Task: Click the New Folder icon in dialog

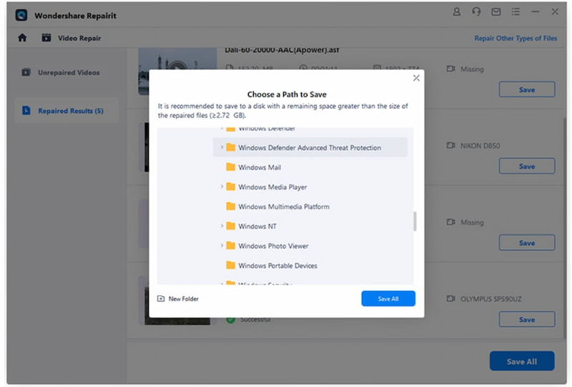Action: [161, 299]
